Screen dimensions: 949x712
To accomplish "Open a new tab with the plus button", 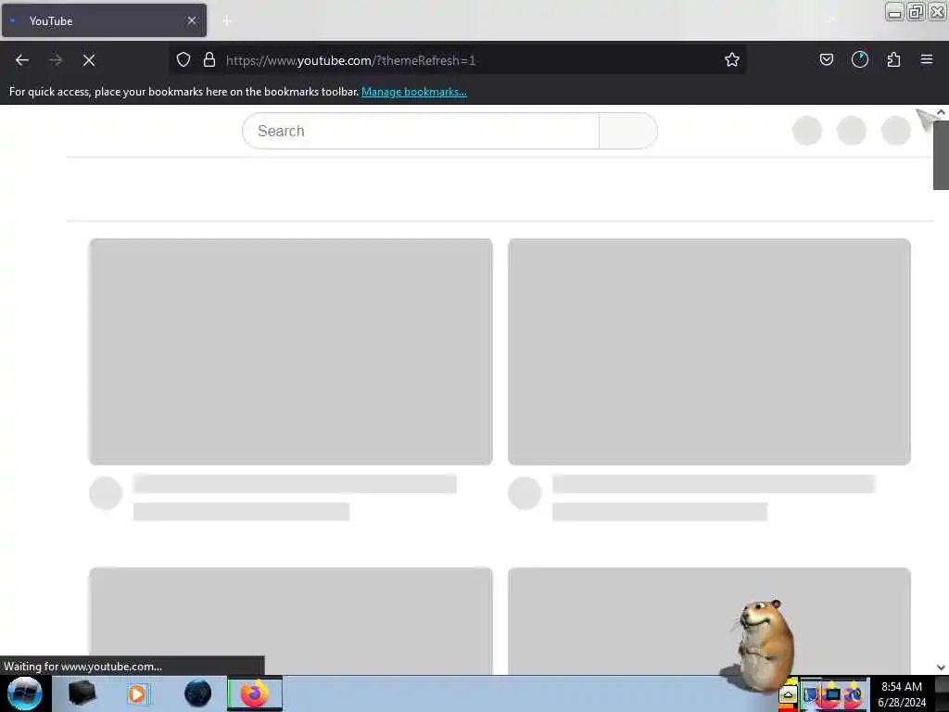I will [227, 20].
